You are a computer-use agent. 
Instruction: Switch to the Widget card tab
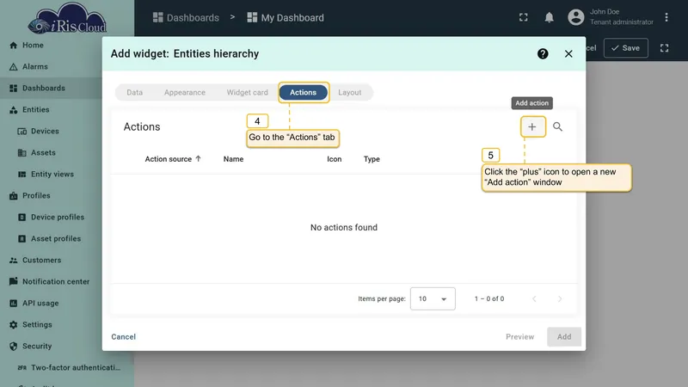[247, 93]
